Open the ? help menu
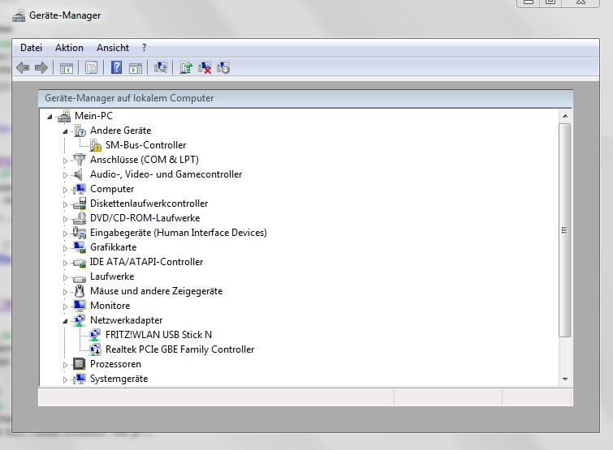Viewport: 613px width, 450px height. point(145,48)
